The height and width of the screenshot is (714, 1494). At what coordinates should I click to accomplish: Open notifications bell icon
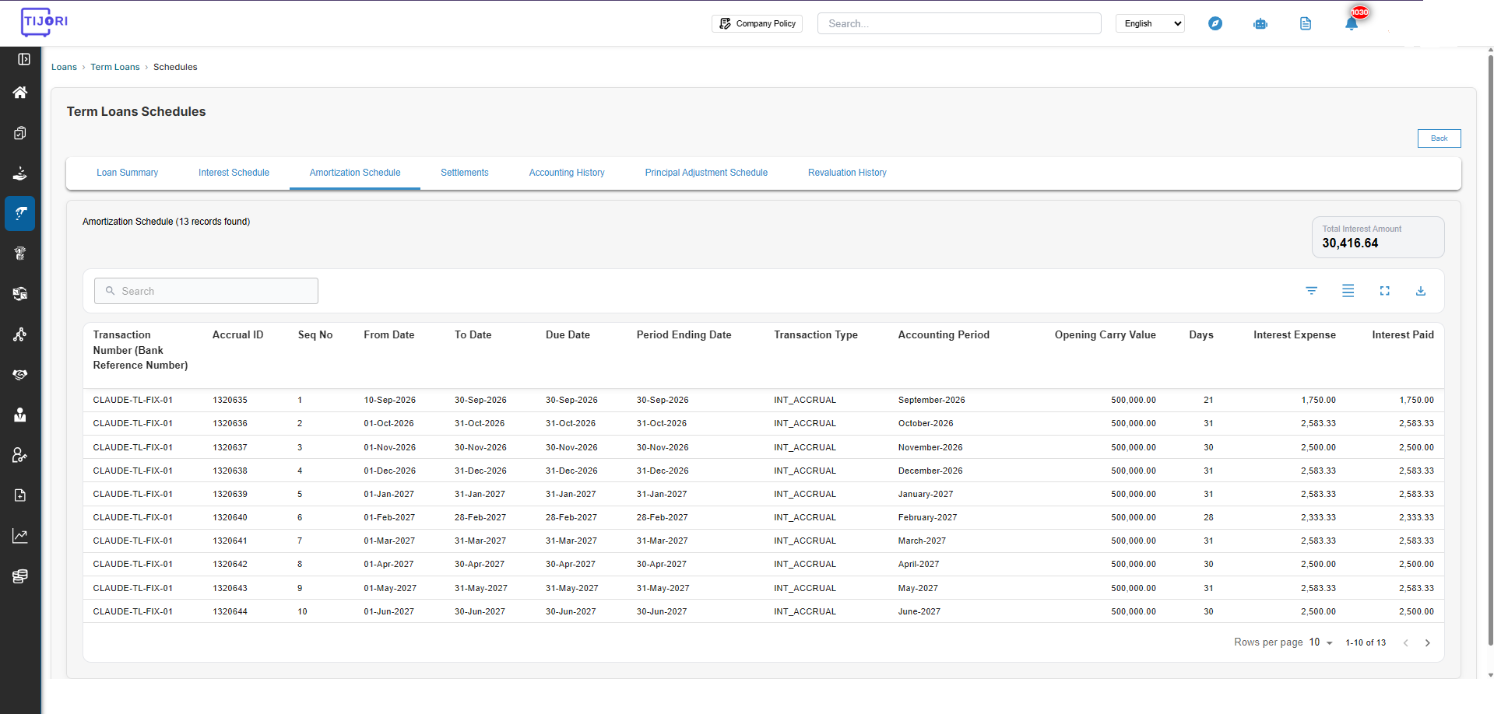click(x=1352, y=23)
